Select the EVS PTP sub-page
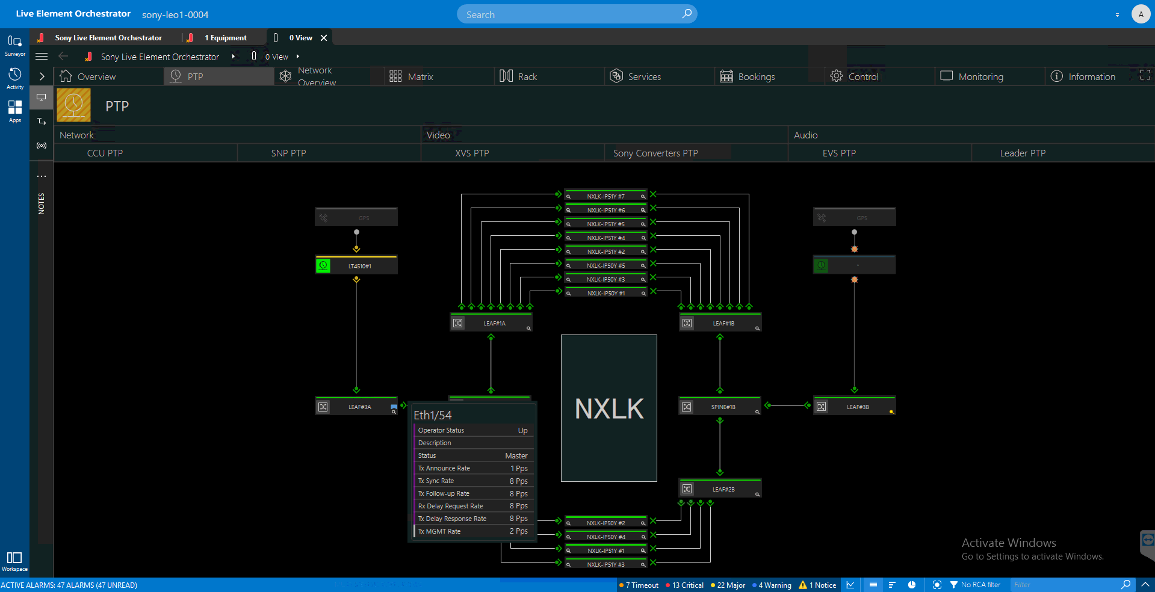The height and width of the screenshot is (592, 1155). (880, 153)
